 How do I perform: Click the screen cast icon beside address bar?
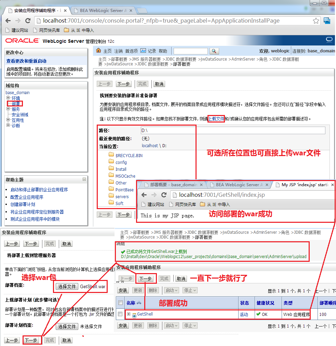click(327, 21)
